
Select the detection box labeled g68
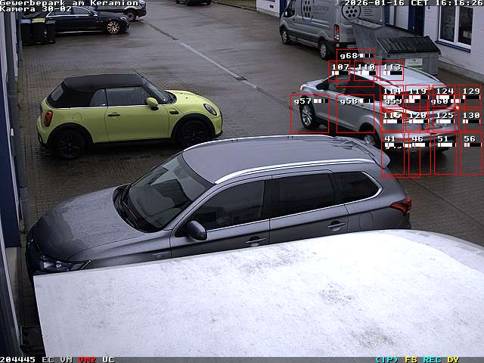click(x=355, y=56)
